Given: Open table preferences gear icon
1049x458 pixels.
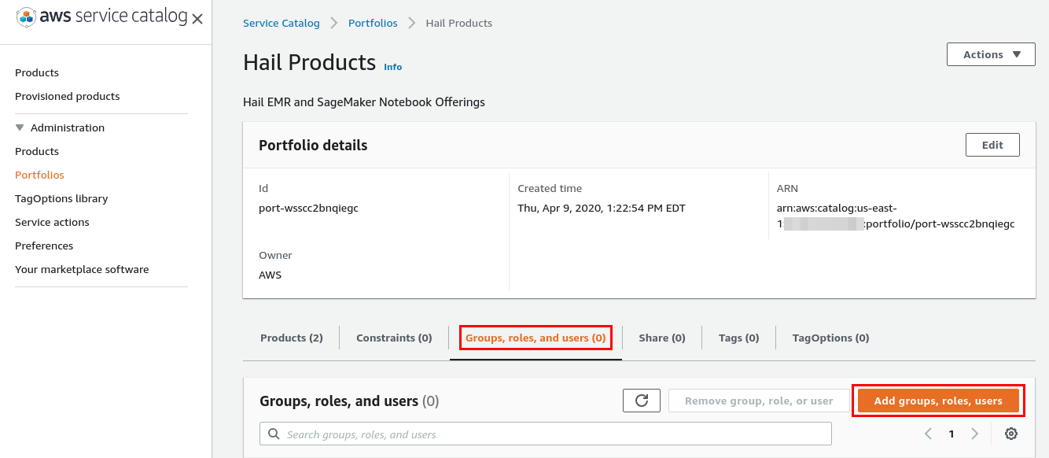Looking at the screenshot, I should click(x=1011, y=434).
